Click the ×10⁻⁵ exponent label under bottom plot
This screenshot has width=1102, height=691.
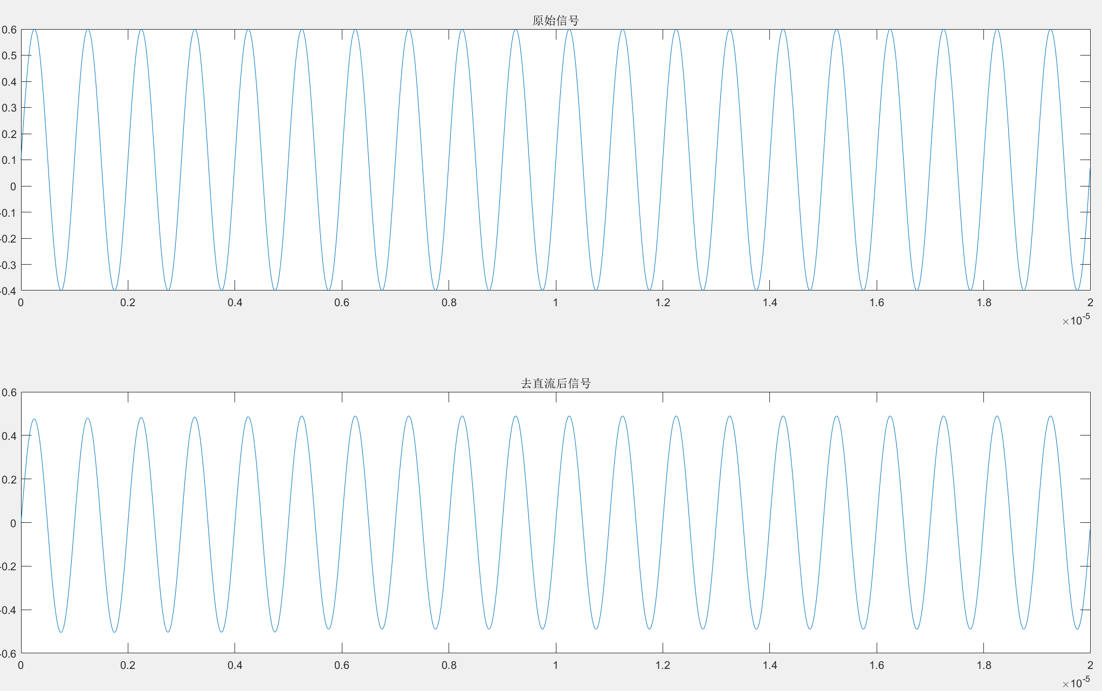[x=1076, y=683]
